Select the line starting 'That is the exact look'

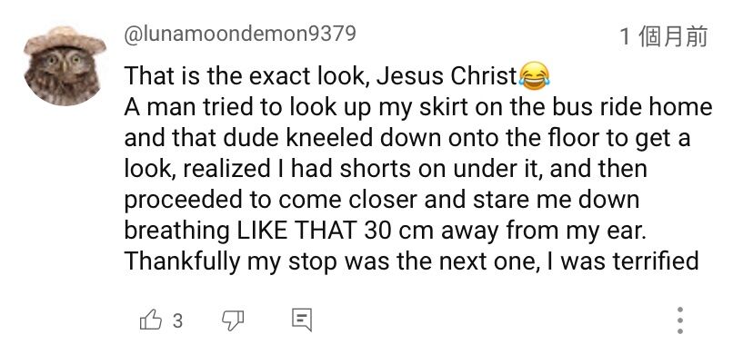[336, 76]
